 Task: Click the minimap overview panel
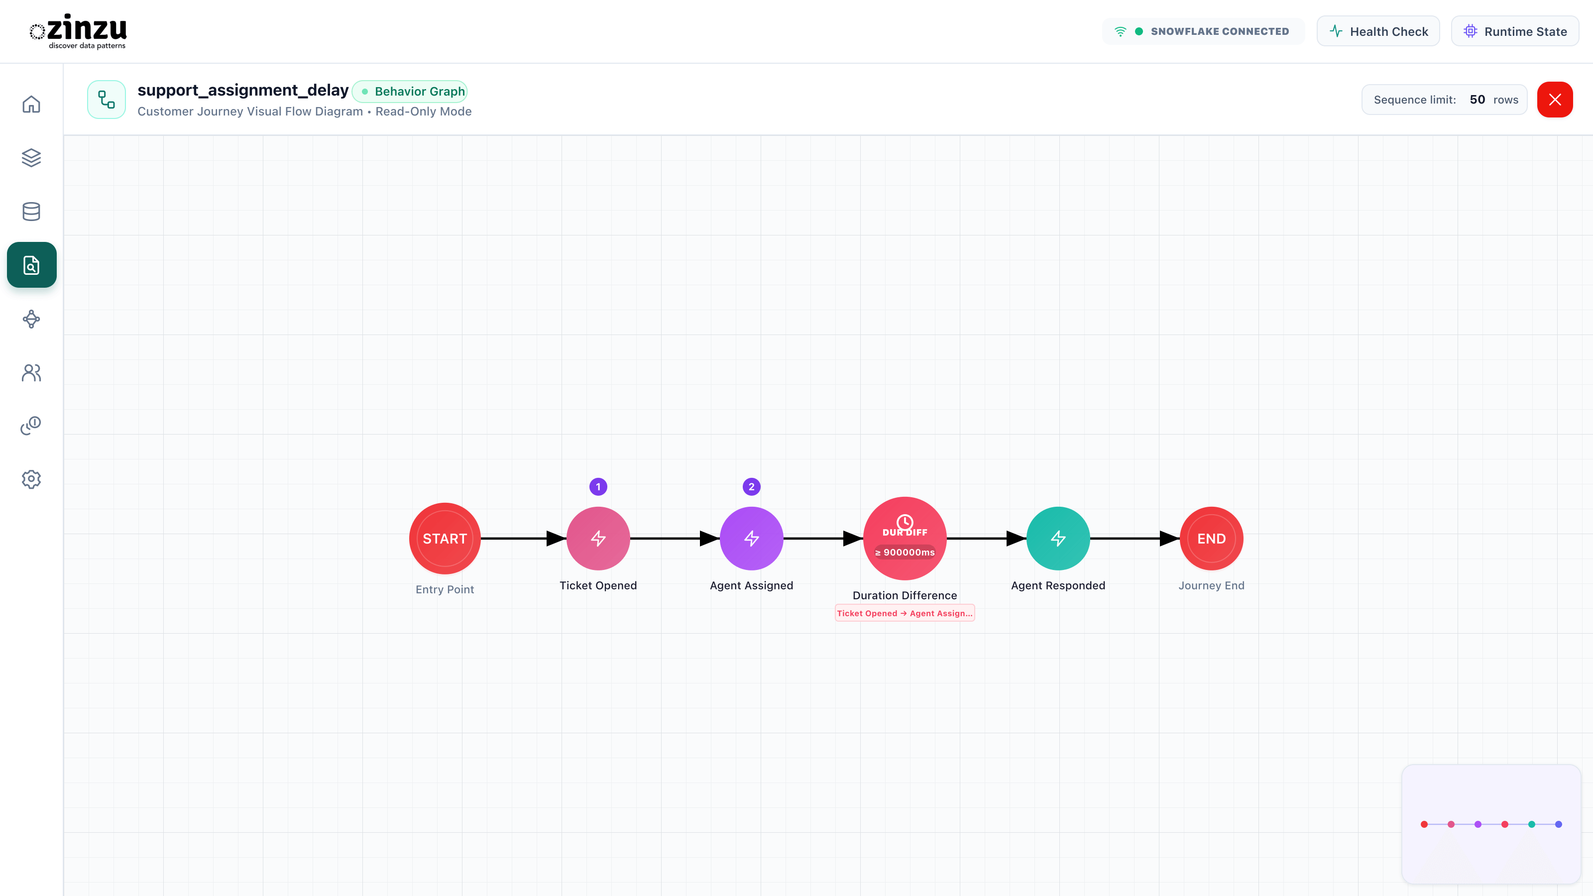coord(1491,824)
